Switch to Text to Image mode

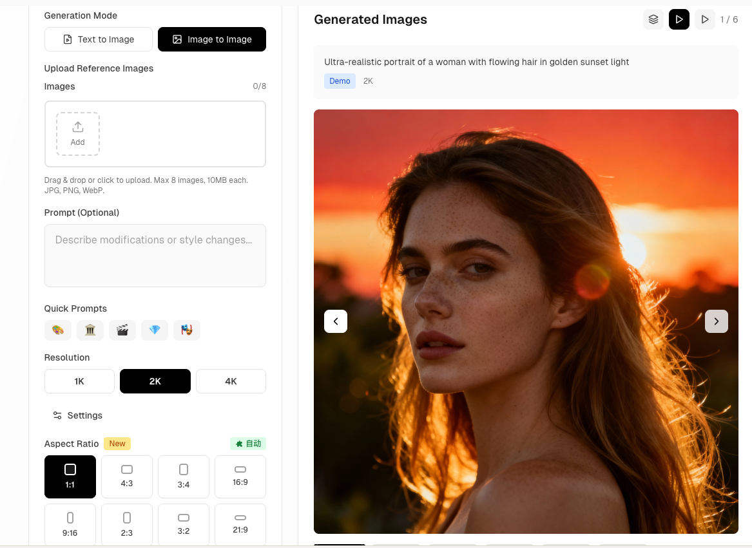pos(98,39)
